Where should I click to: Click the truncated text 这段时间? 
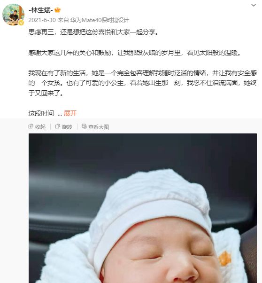click(41, 113)
